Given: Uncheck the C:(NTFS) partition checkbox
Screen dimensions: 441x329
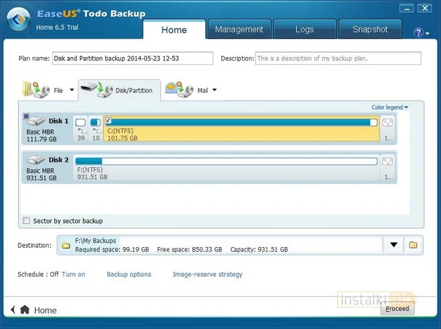Looking at the screenshot, I should (x=108, y=121).
